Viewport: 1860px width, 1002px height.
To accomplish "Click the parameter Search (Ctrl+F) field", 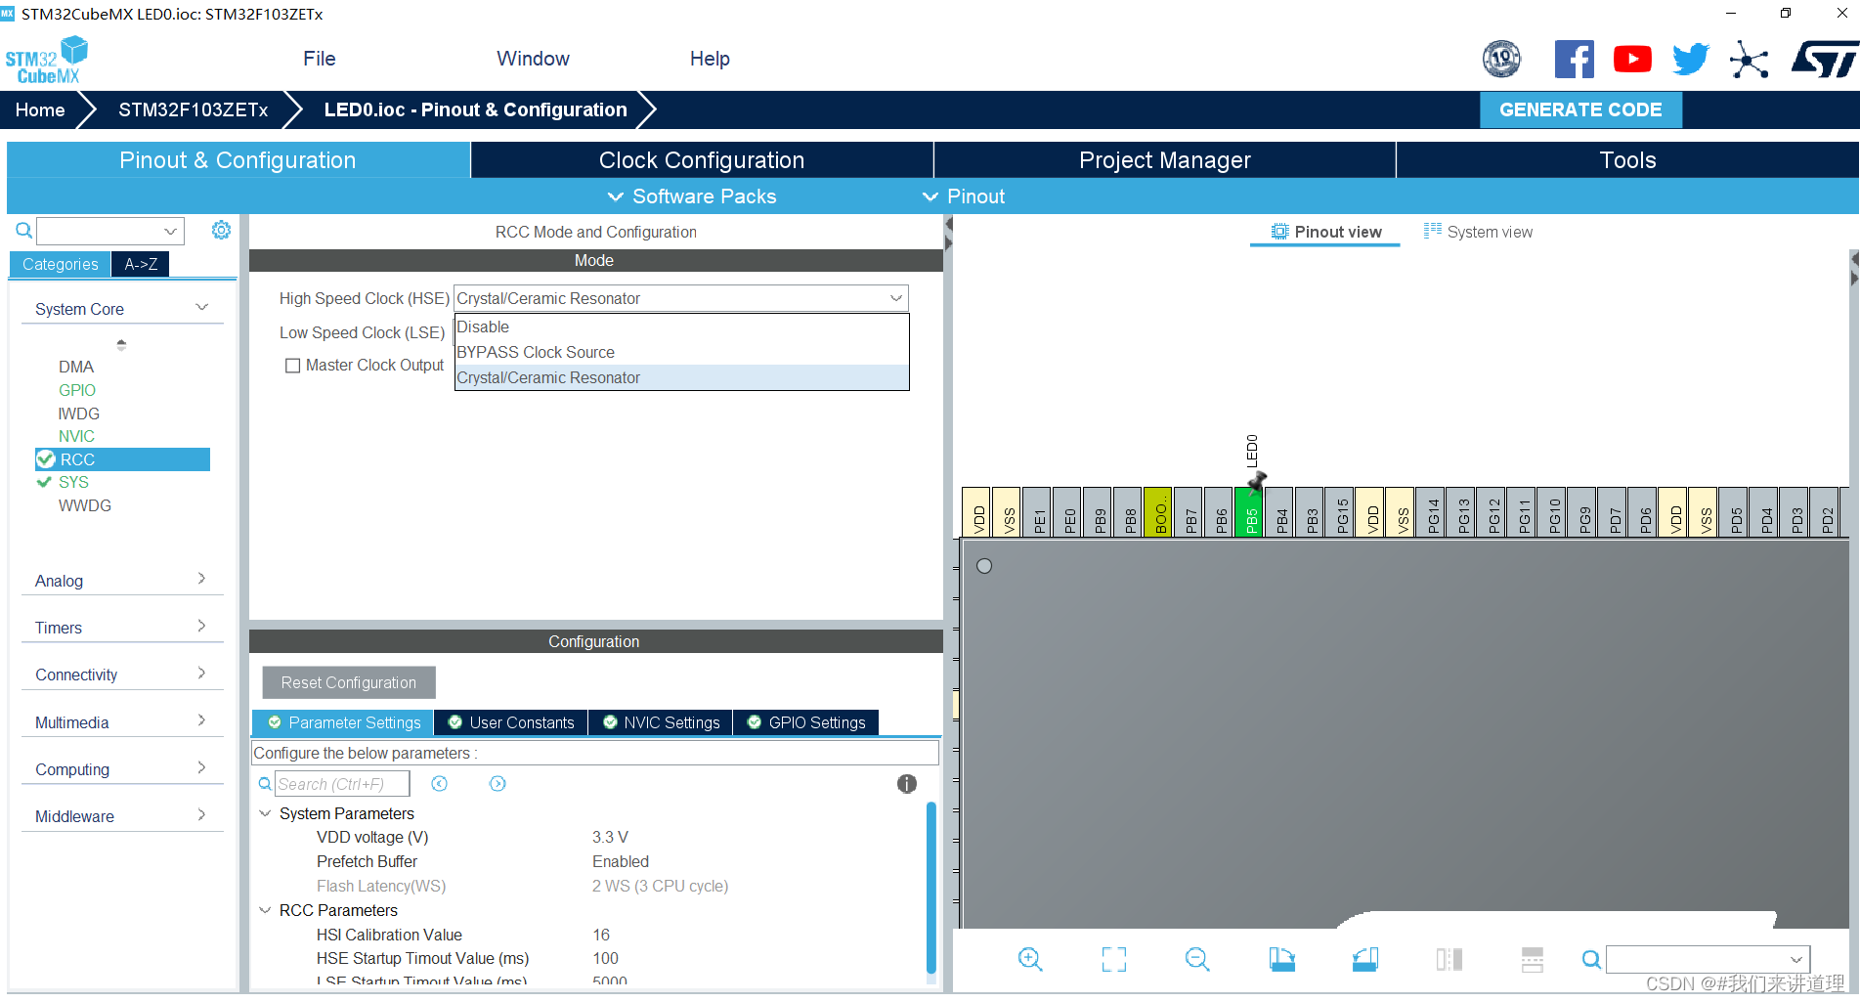I will click(x=342, y=784).
